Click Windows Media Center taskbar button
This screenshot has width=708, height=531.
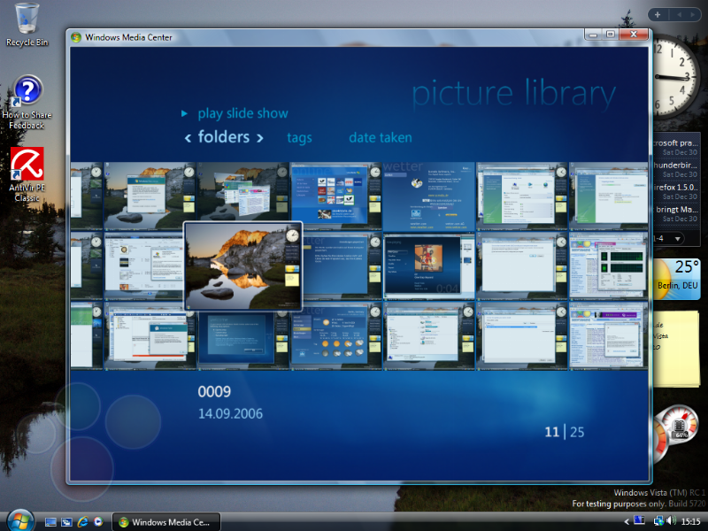[165, 522]
